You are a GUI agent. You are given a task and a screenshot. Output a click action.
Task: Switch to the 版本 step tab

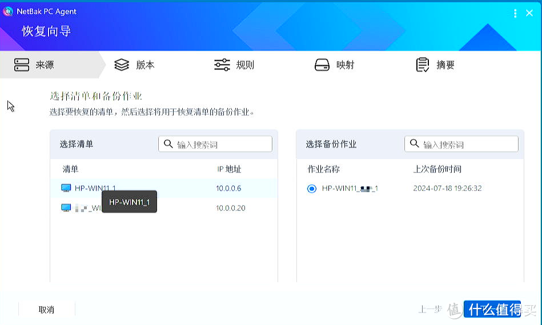(x=134, y=65)
